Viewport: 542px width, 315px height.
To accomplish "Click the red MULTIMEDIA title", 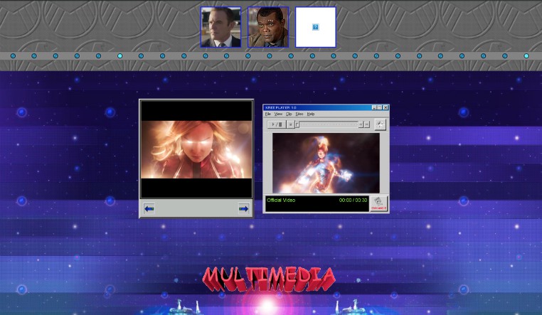I will click(x=269, y=278).
